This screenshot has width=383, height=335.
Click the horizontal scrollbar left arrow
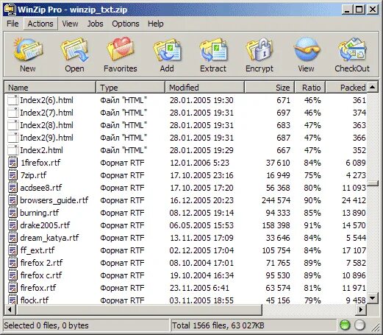[x=10, y=310]
